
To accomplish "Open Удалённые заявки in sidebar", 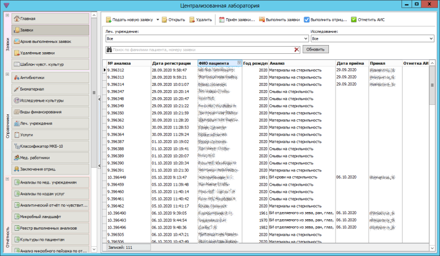I will tap(50, 53).
